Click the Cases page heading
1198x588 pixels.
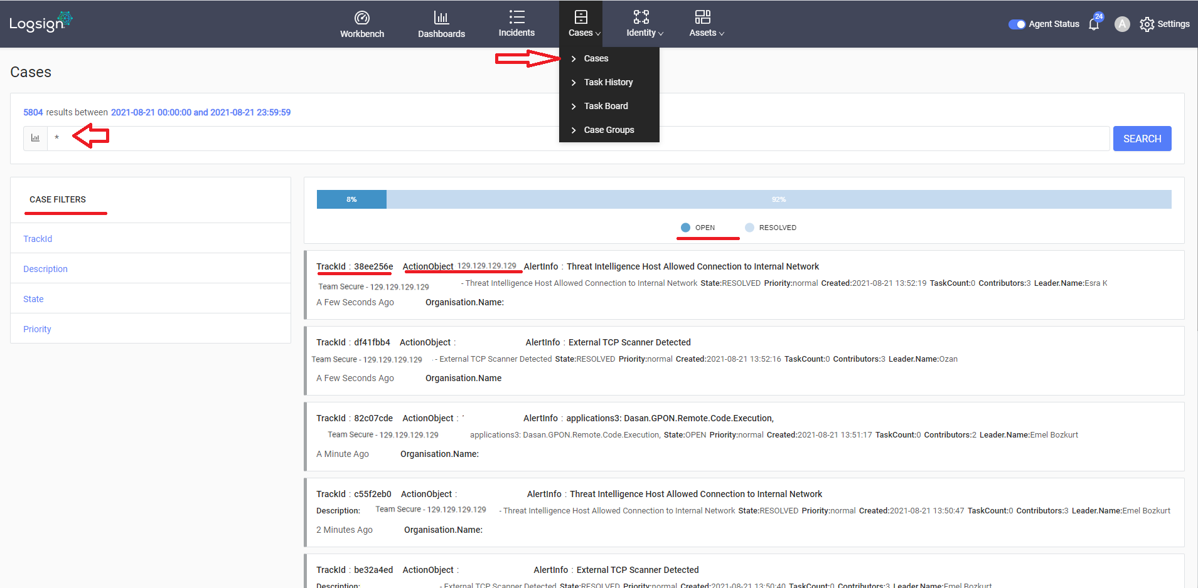click(31, 72)
